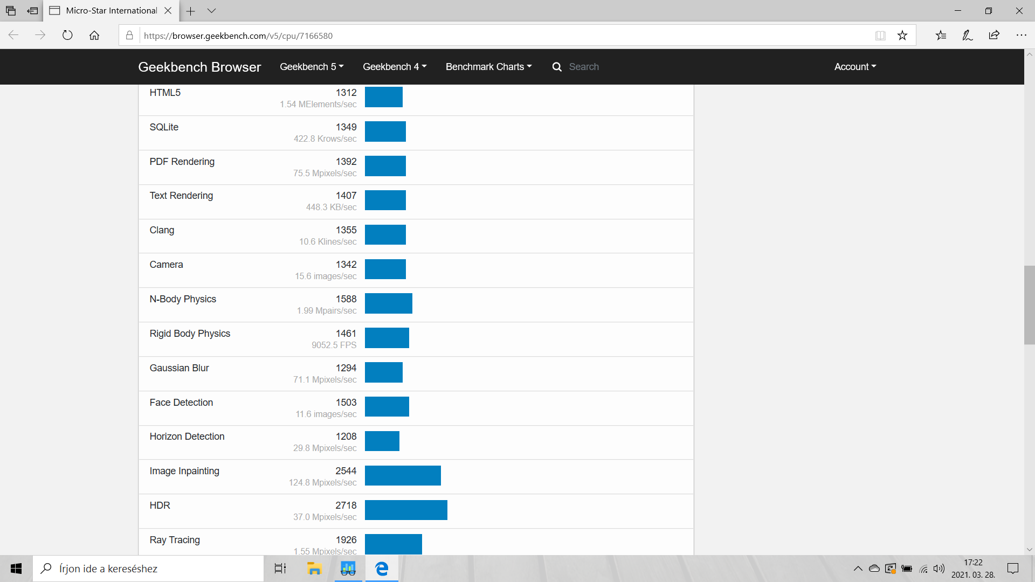Click the share page icon
This screenshot has height=582, width=1035.
coord(994,36)
